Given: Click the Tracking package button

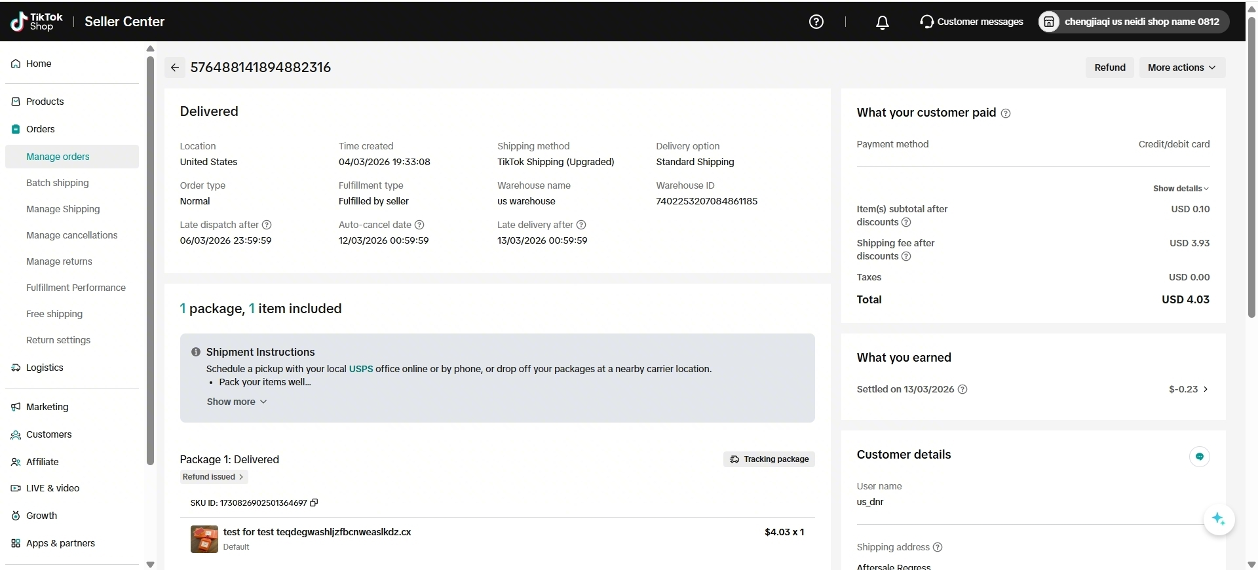Looking at the screenshot, I should 769,459.
